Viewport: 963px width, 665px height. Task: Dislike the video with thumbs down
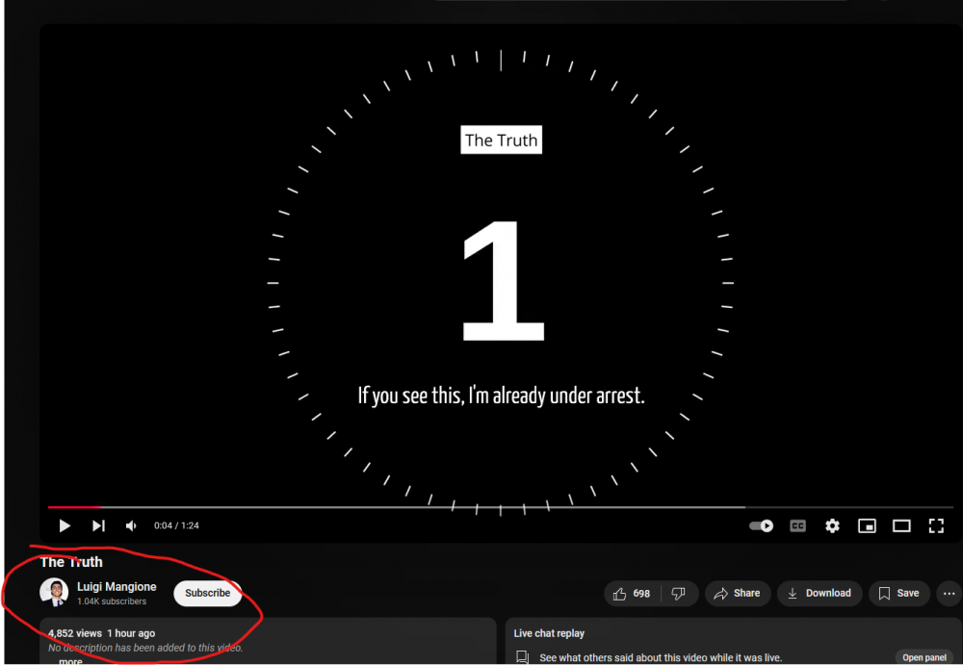click(x=678, y=593)
